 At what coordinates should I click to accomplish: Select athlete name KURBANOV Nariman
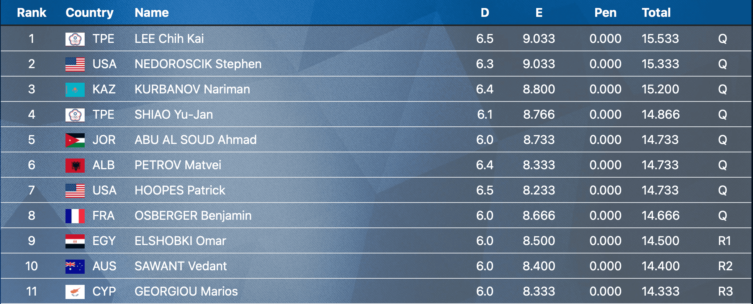[x=192, y=89]
